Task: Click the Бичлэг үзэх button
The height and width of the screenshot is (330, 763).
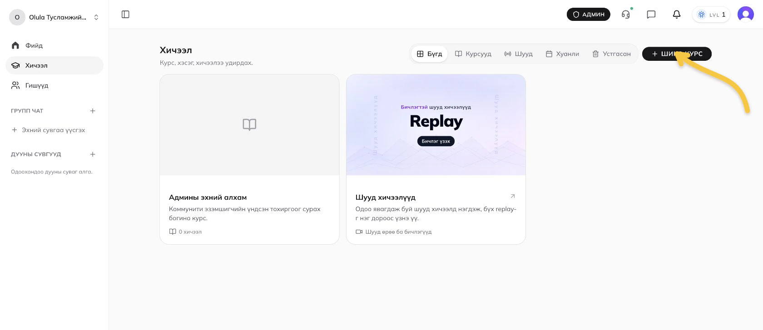Action: [x=436, y=141]
